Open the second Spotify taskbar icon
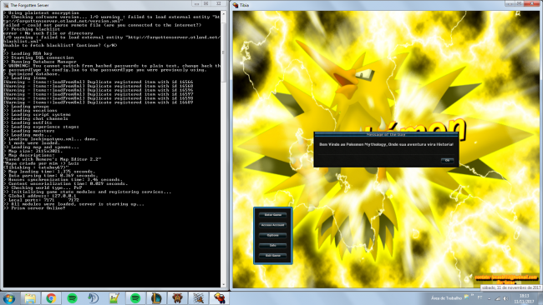This screenshot has width=543, height=305. click(135, 298)
